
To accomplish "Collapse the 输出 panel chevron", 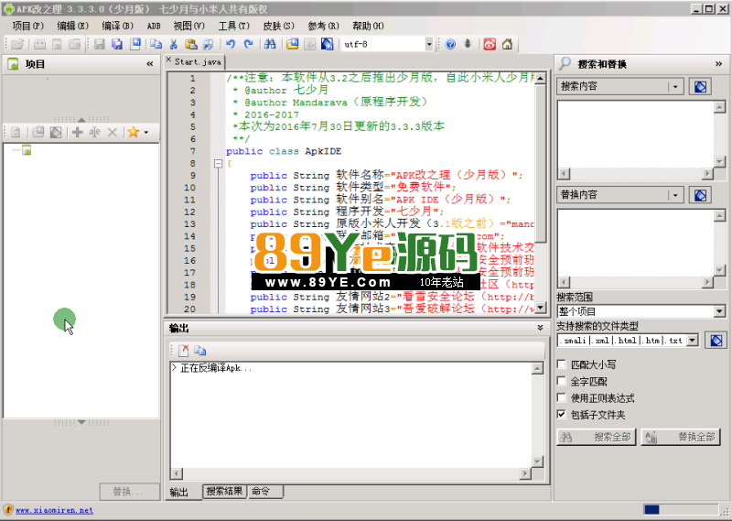I will tap(540, 328).
